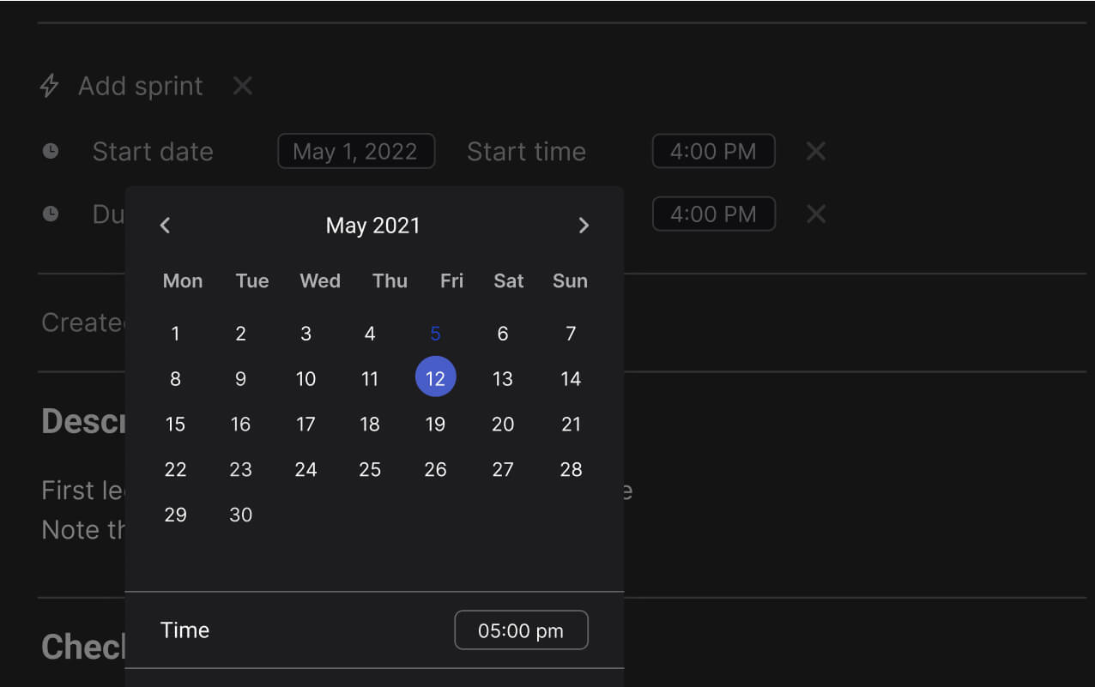Pick May 1 on the calendar
The height and width of the screenshot is (687, 1095).
(x=176, y=334)
